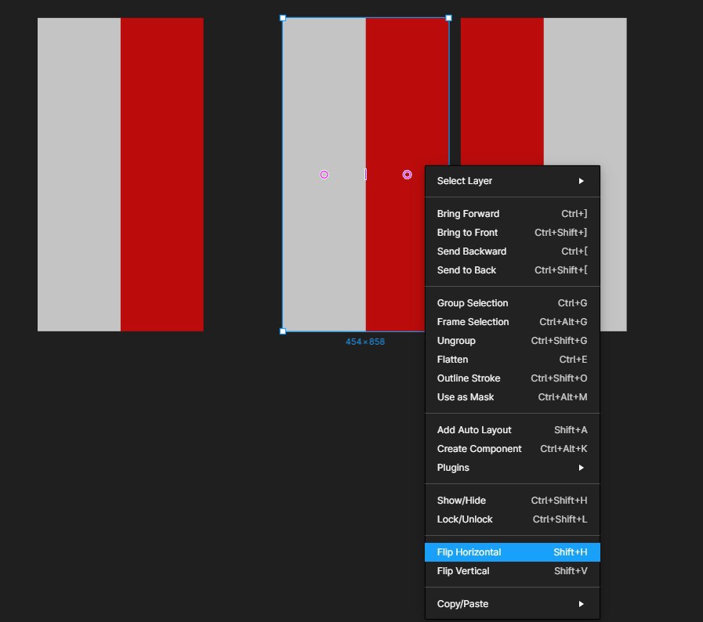Image resolution: width=703 pixels, height=622 pixels.
Task: Open the Copy/Paste submenu
Action: 512,604
